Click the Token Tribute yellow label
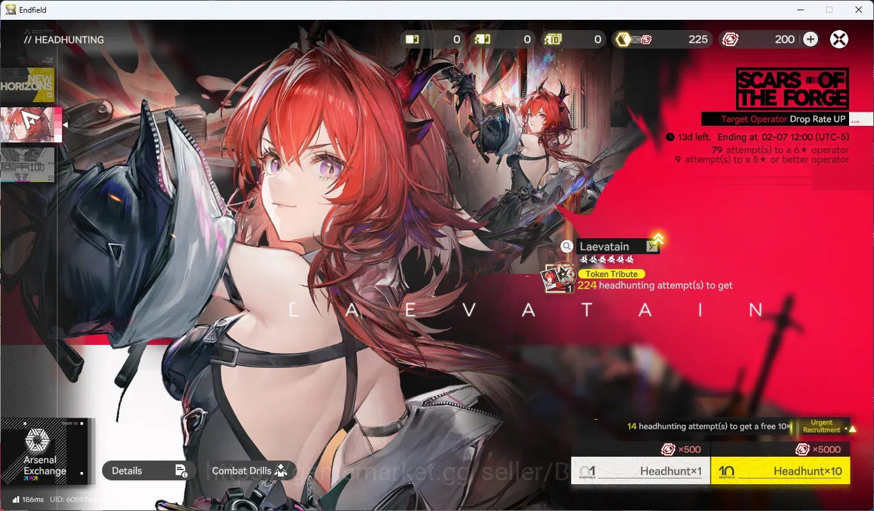874x511 pixels. point(611,274)
